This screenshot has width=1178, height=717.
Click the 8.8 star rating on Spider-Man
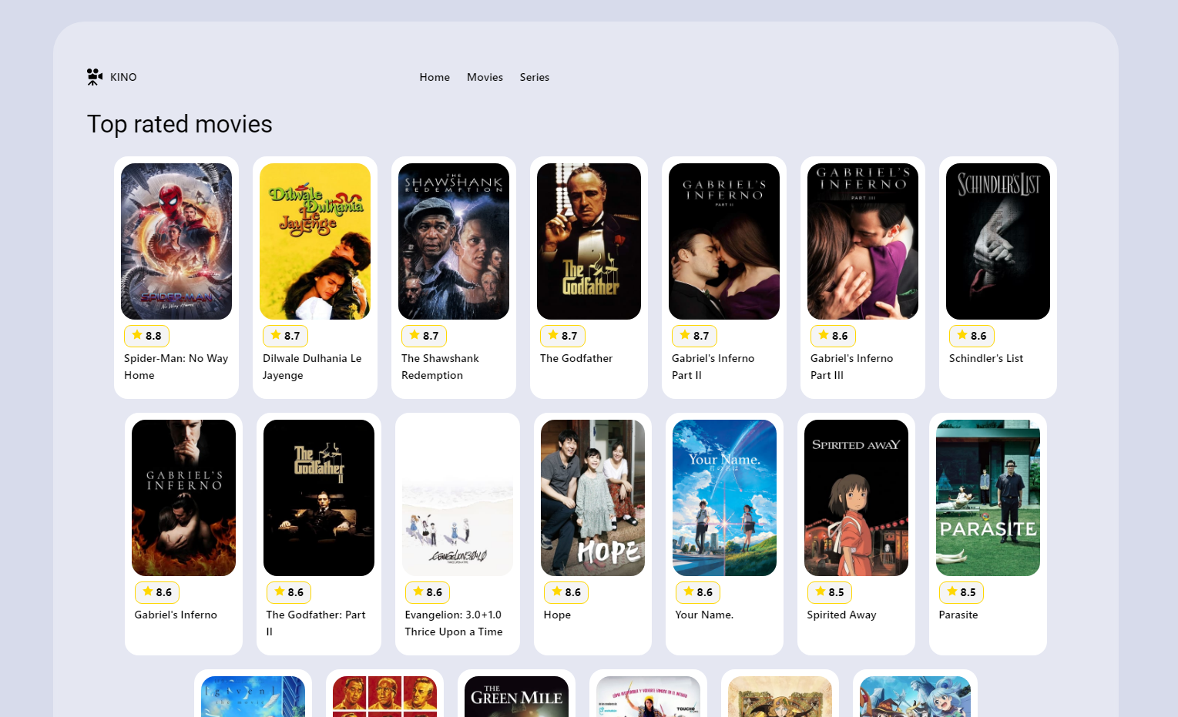pos(146,336)
